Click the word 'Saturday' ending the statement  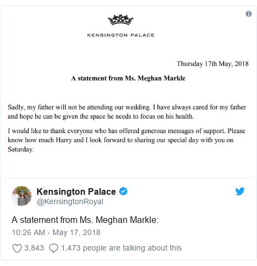tap(20, 149)
